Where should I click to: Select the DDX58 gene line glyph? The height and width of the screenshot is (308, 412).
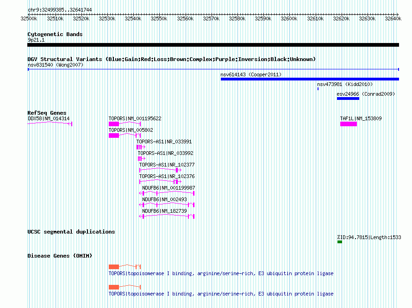point(50,123)
